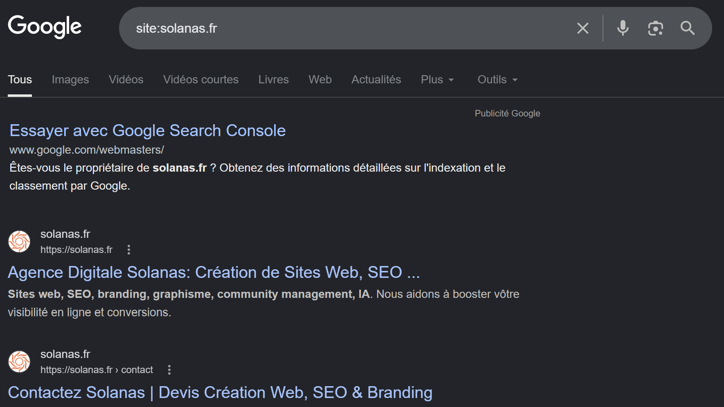Screen dimensions: 724x407
Task: Open the Web results tab
Action: [x=320, y=79]
